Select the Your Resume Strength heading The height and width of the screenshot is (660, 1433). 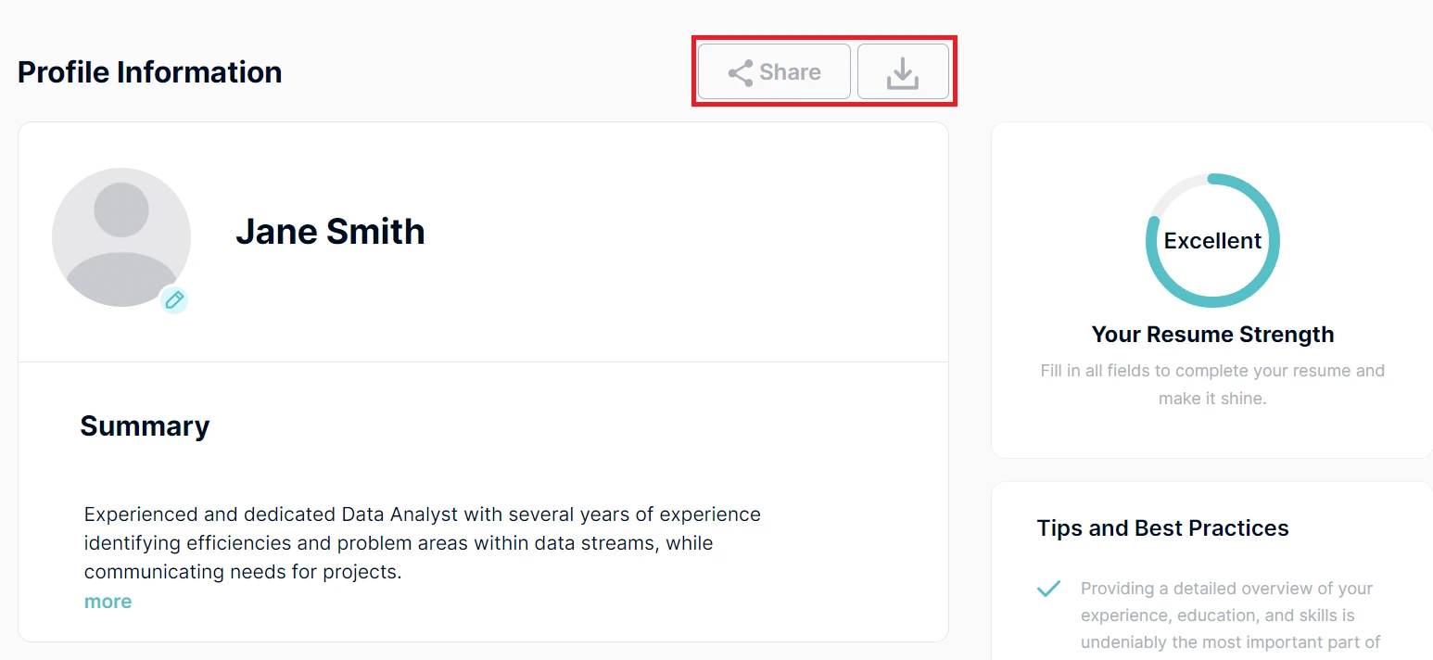coord(1212,335)
